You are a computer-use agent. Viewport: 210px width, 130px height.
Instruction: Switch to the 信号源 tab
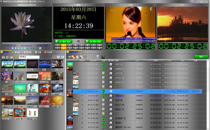29,52
